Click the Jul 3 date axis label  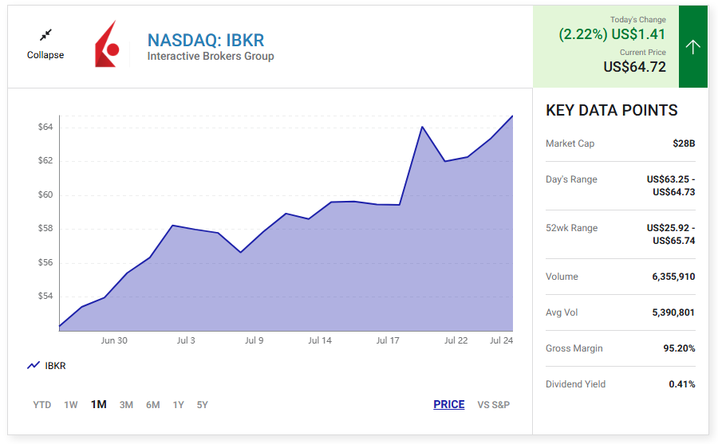[186, 340]
